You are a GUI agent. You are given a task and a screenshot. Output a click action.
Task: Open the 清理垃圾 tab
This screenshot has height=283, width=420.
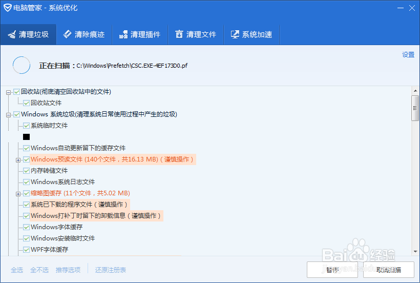pos(28,34)
